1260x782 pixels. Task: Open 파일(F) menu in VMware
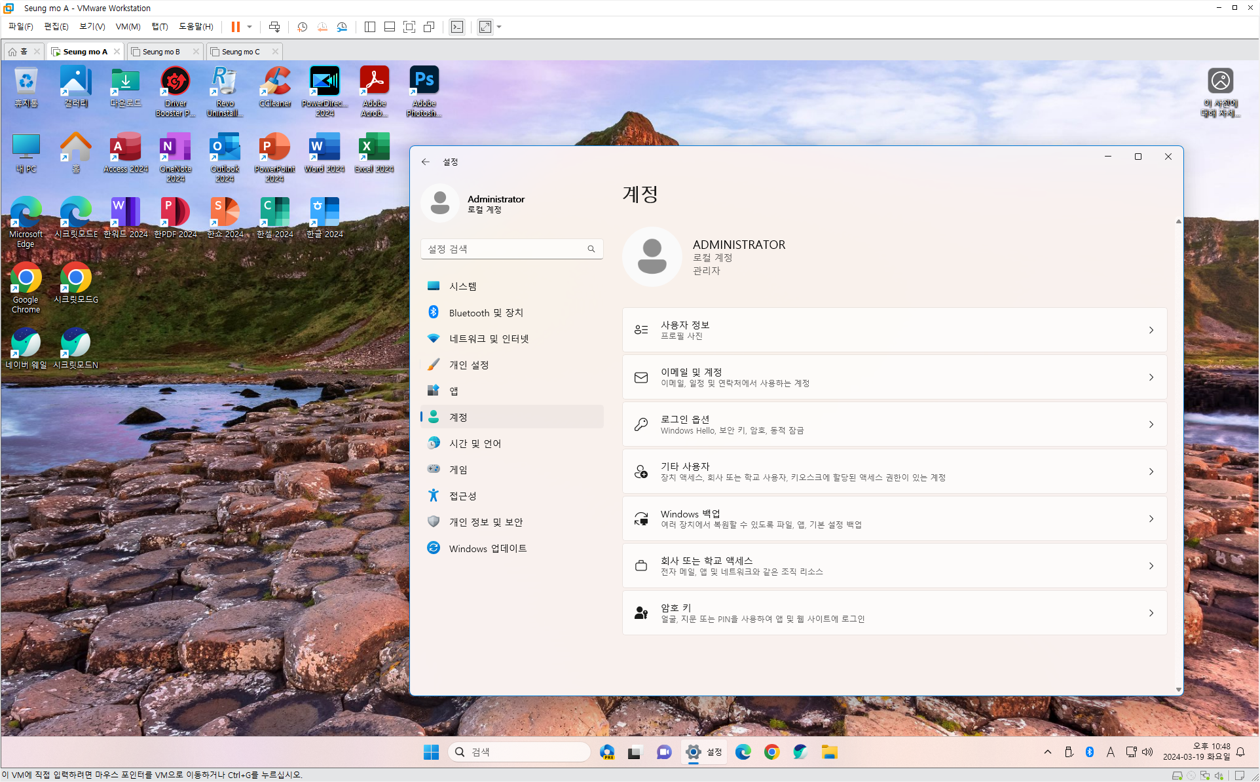[x=20, y=27]
